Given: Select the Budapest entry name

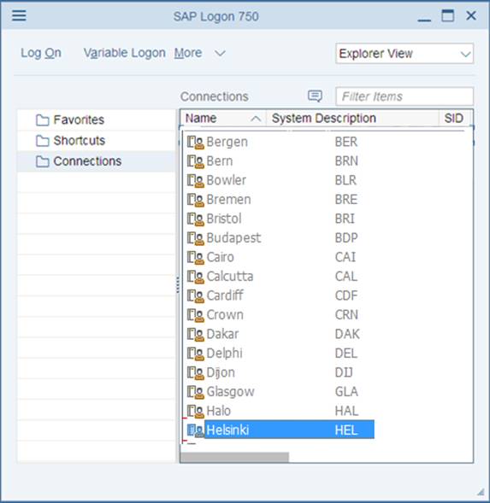Looking at the screenshot, I should click(x=234, y=238).
